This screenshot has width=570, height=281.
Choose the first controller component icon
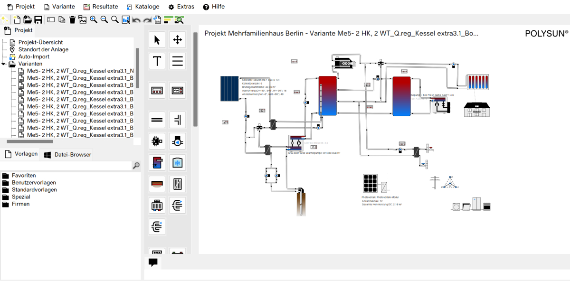coord(157,90)
